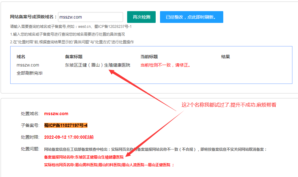
Task: Click the deadline 2022-09-12 17:00:00以前
Action: pos(69,137)
